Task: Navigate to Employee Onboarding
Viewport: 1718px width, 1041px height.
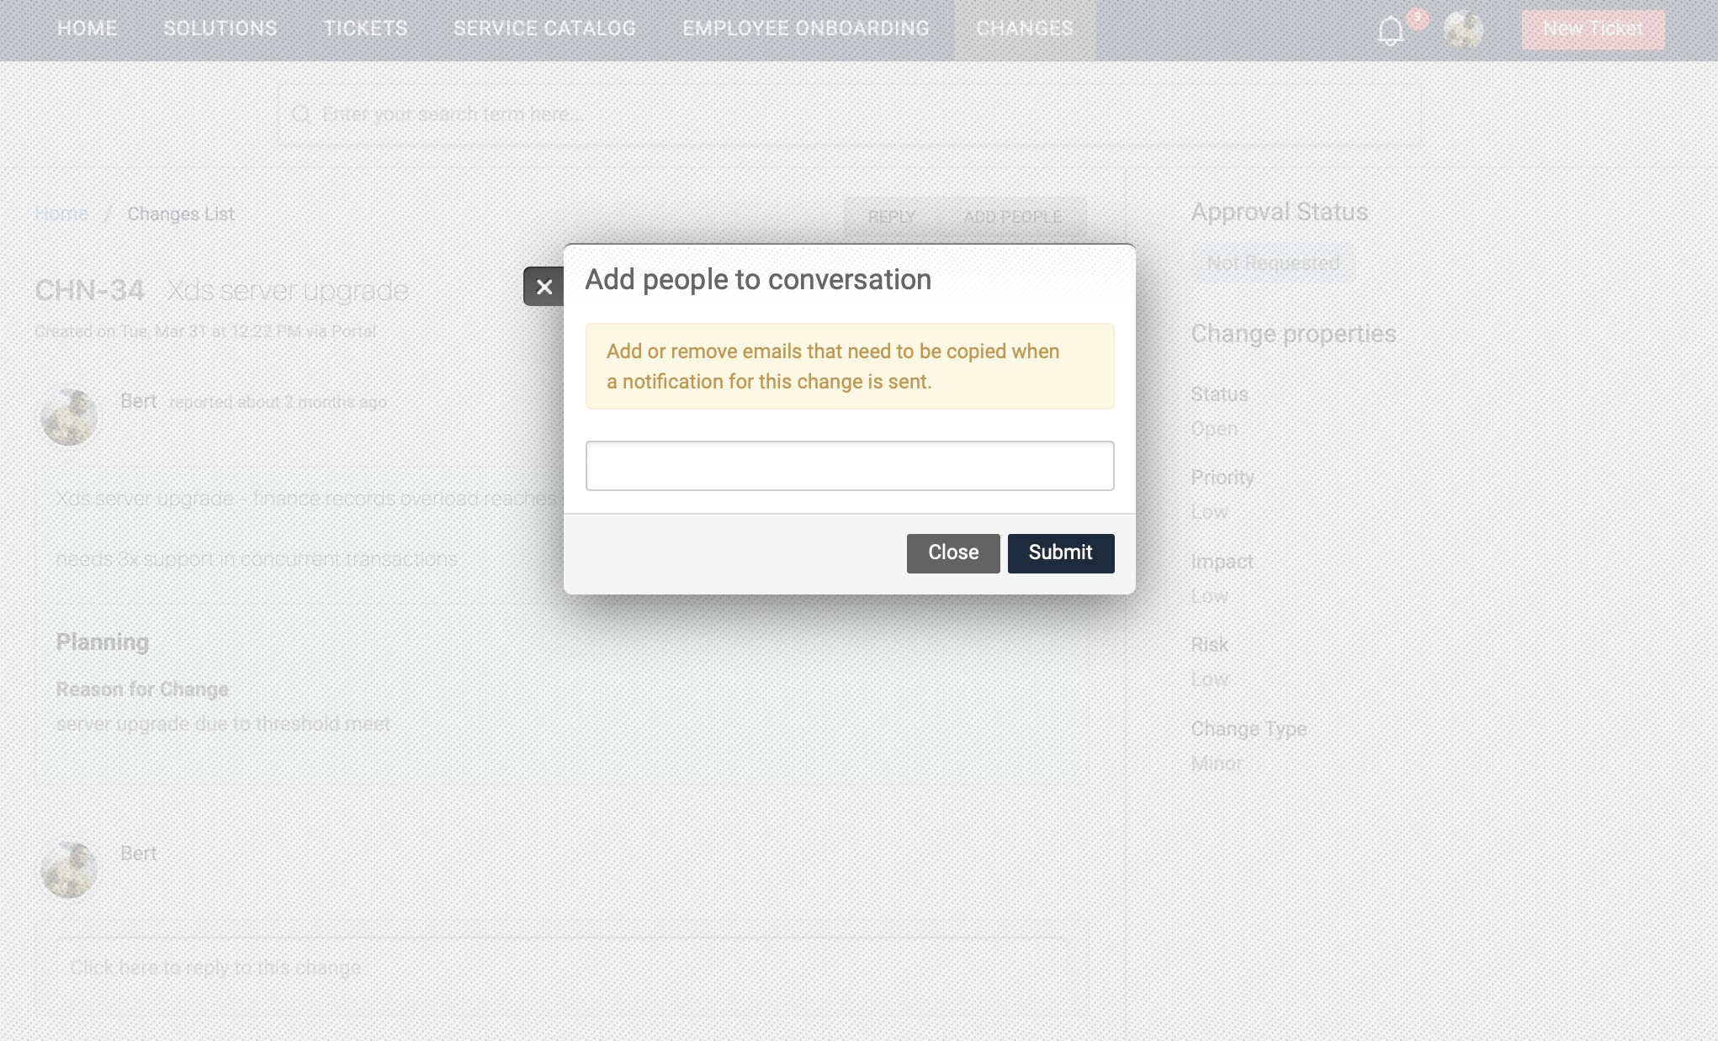Action: [x=805, y=29]
